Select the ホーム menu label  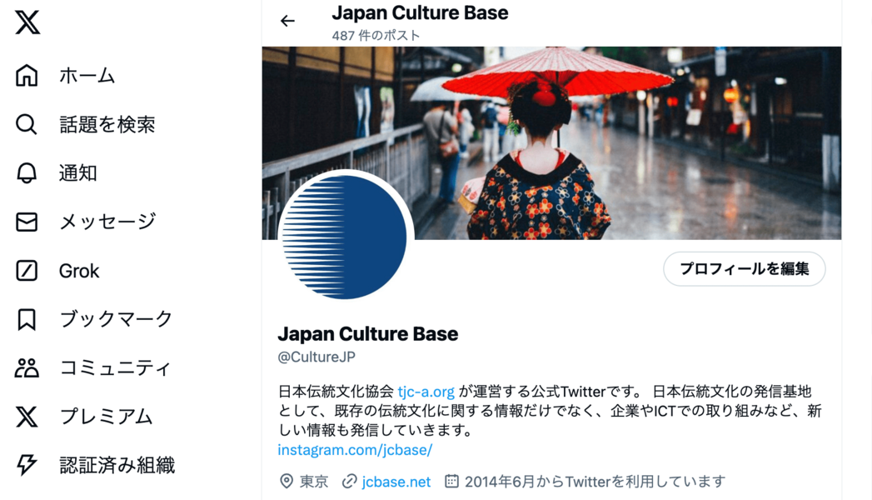(x=87, y=76)
